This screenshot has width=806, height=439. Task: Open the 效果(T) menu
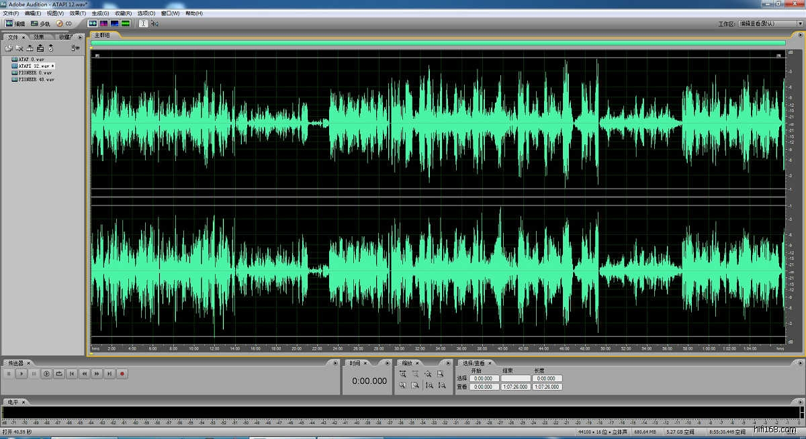(78, 13)
